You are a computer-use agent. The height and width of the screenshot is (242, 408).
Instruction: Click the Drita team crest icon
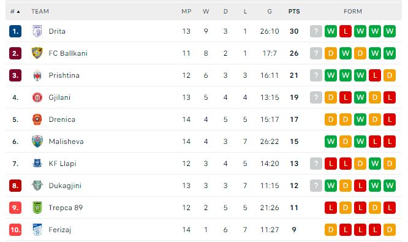click(x=37, y=31)
